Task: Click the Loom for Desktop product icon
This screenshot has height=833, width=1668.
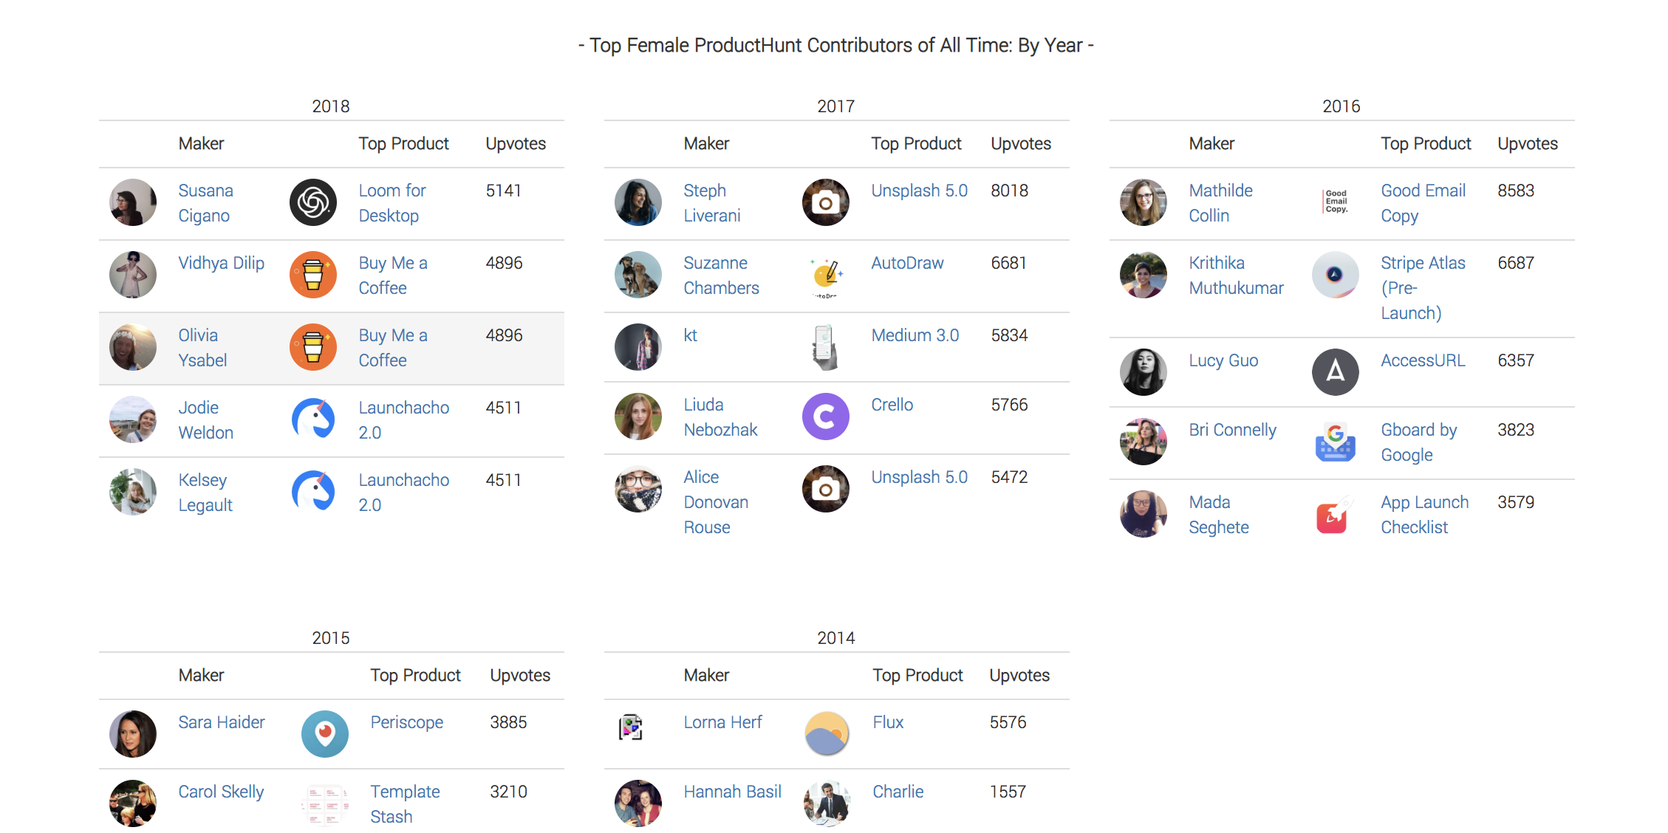Action: point(313,202)
